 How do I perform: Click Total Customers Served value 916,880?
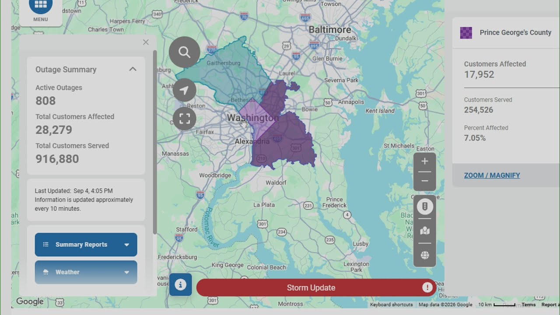[x=57, y=159]
